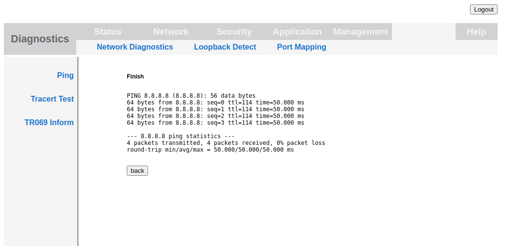Click the packets transmitted statistics line
Viewport: 513px width, 246px height.
tap(226, 143)
